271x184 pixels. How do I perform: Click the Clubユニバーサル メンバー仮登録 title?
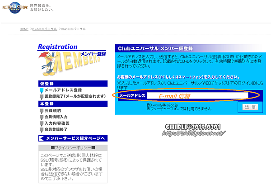pyautogui.click(x=155, y=48)
